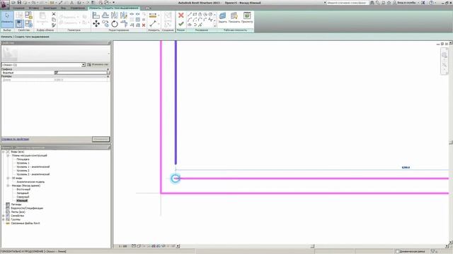Collapse the Graphics section in Properties
This screenshot has height=254, width=453.
click(108, 69)
